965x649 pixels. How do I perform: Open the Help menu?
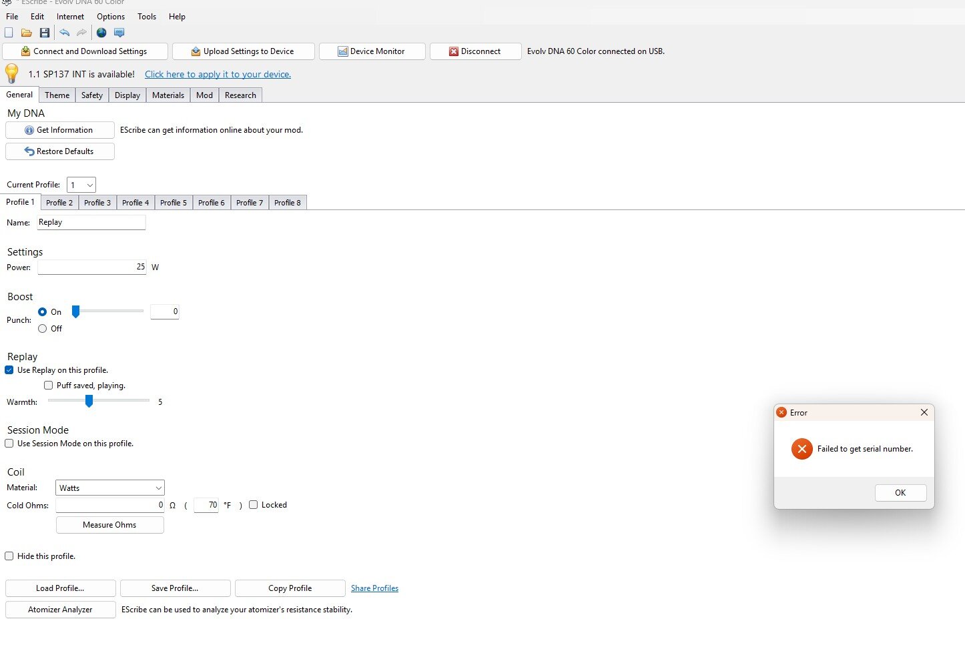coord(177,17)
